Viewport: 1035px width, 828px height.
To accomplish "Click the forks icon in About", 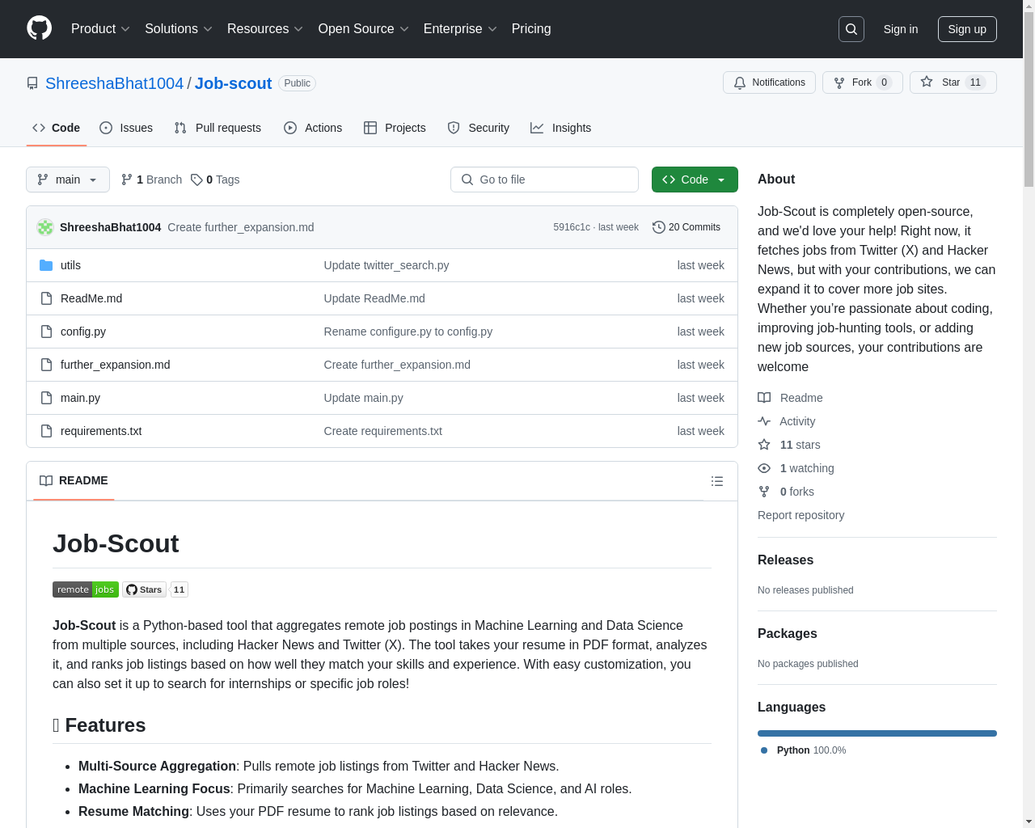I will 764,492.
